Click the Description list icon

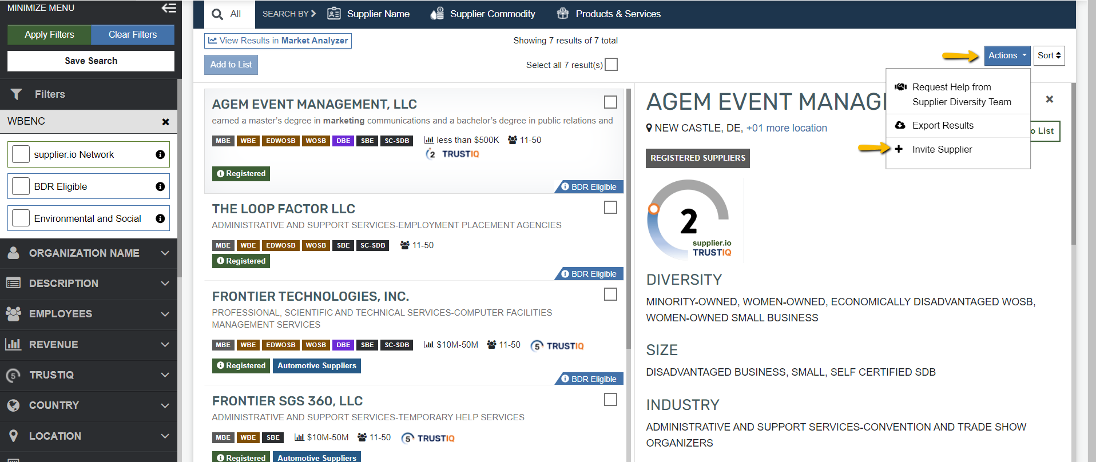coord(13,283)
